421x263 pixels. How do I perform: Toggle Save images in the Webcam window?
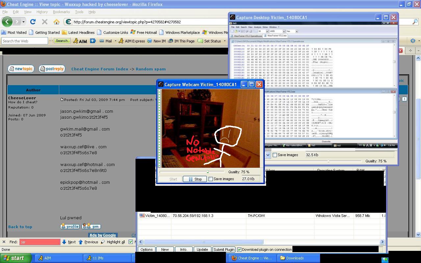click(x=210, y=179)
